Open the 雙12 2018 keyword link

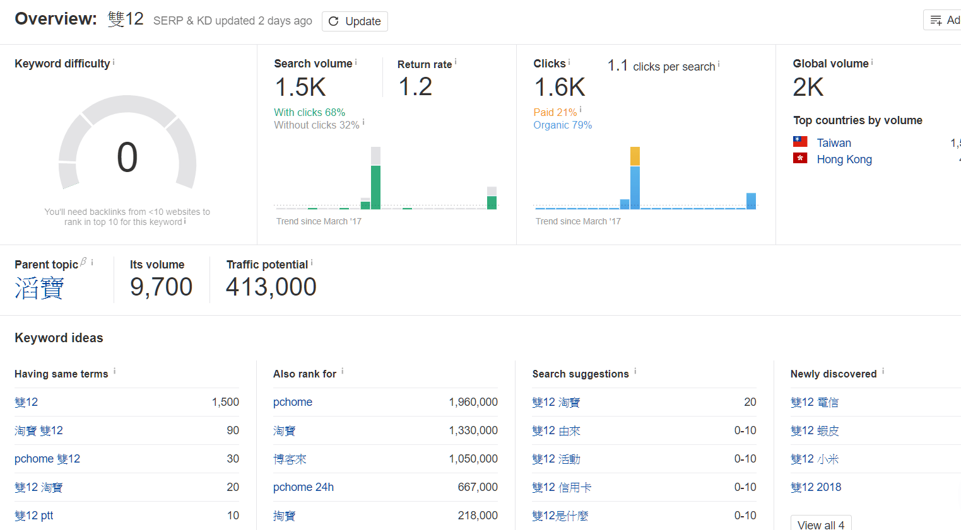(816, 487)
